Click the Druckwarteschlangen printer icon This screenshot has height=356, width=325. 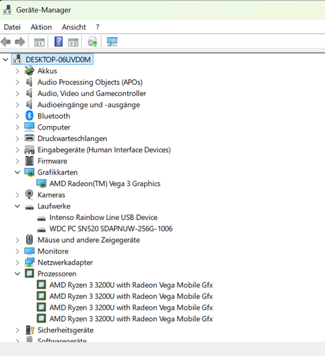[29, 138]
